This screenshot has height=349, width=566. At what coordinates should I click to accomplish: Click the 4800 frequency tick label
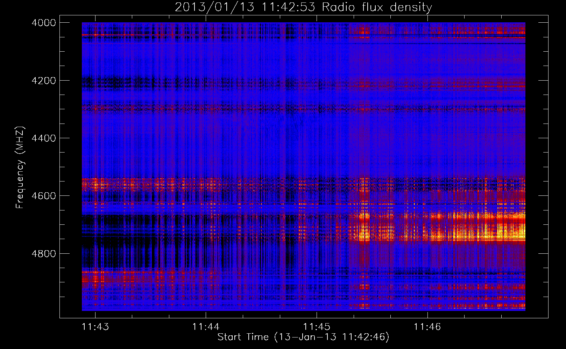(x=44, y=254)
